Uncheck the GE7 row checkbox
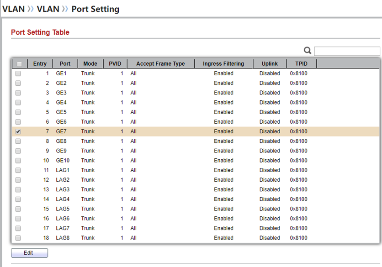 click(19, 131)
